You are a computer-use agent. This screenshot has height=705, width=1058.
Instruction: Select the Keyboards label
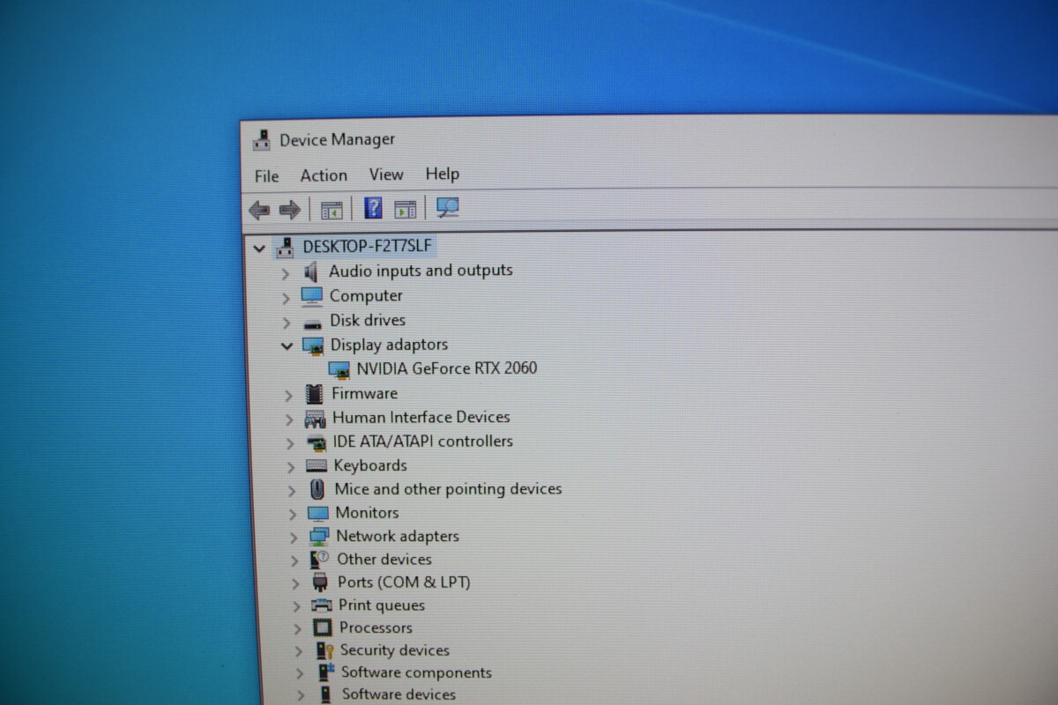pos(370,465)
